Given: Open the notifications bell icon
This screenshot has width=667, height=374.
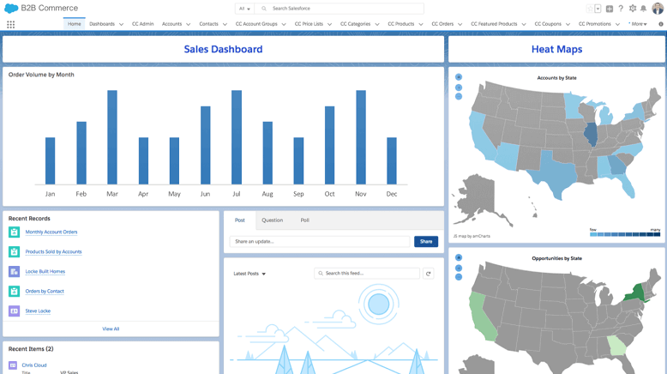Looking at the screenshot, I should pyautogui.click(x=644, y=9).
